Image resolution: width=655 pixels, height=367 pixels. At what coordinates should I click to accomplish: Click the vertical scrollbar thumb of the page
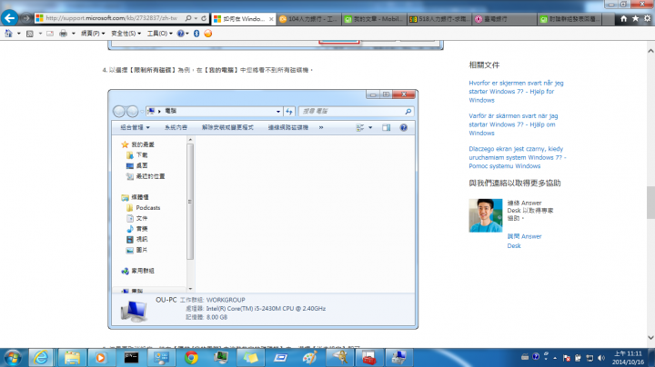click(x=650, y=203)
